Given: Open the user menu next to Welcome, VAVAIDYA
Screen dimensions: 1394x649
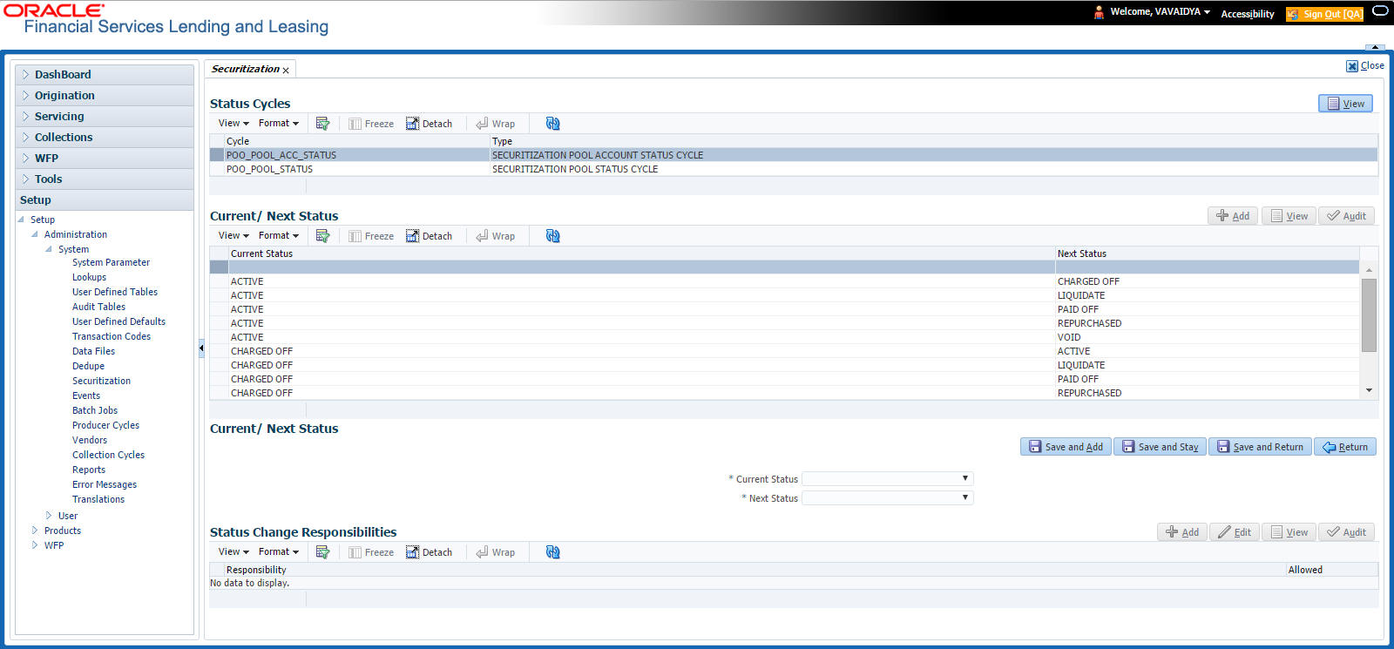Looking at the screenshot, I should (1207, 12).
